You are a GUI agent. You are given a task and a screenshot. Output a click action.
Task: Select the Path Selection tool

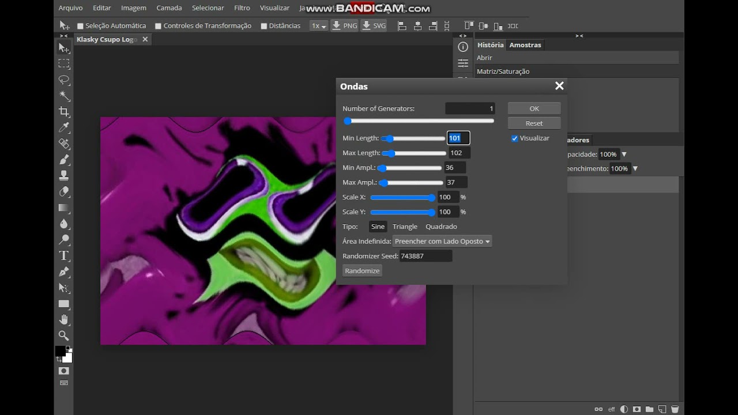64,287
